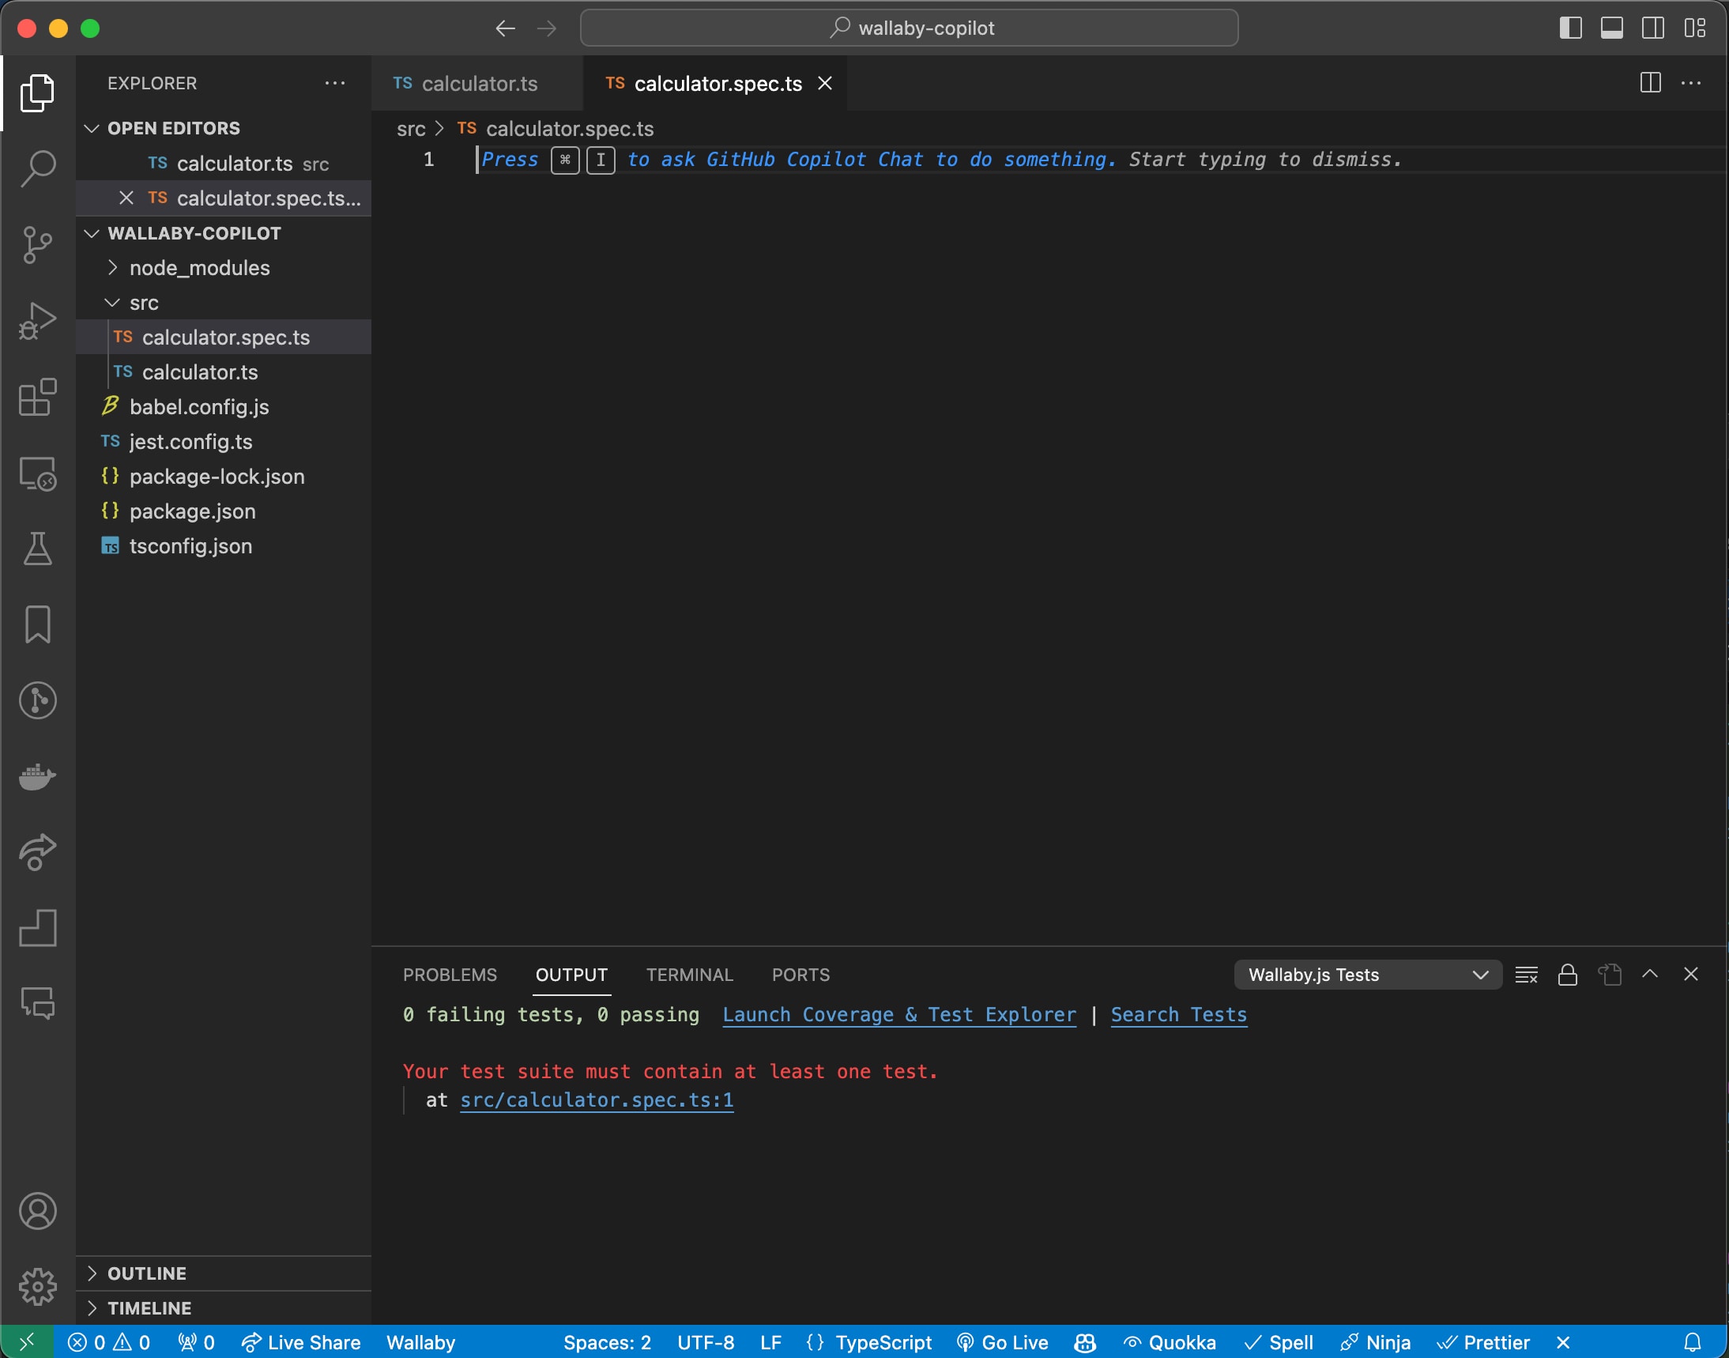
Task: Click the wallaby-copilot command center search
Action: point(909,28)
